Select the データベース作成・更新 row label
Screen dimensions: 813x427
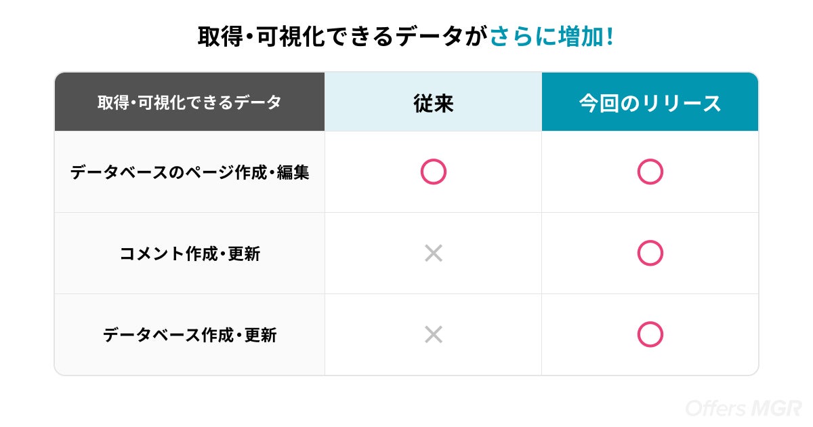pos(190,335)
